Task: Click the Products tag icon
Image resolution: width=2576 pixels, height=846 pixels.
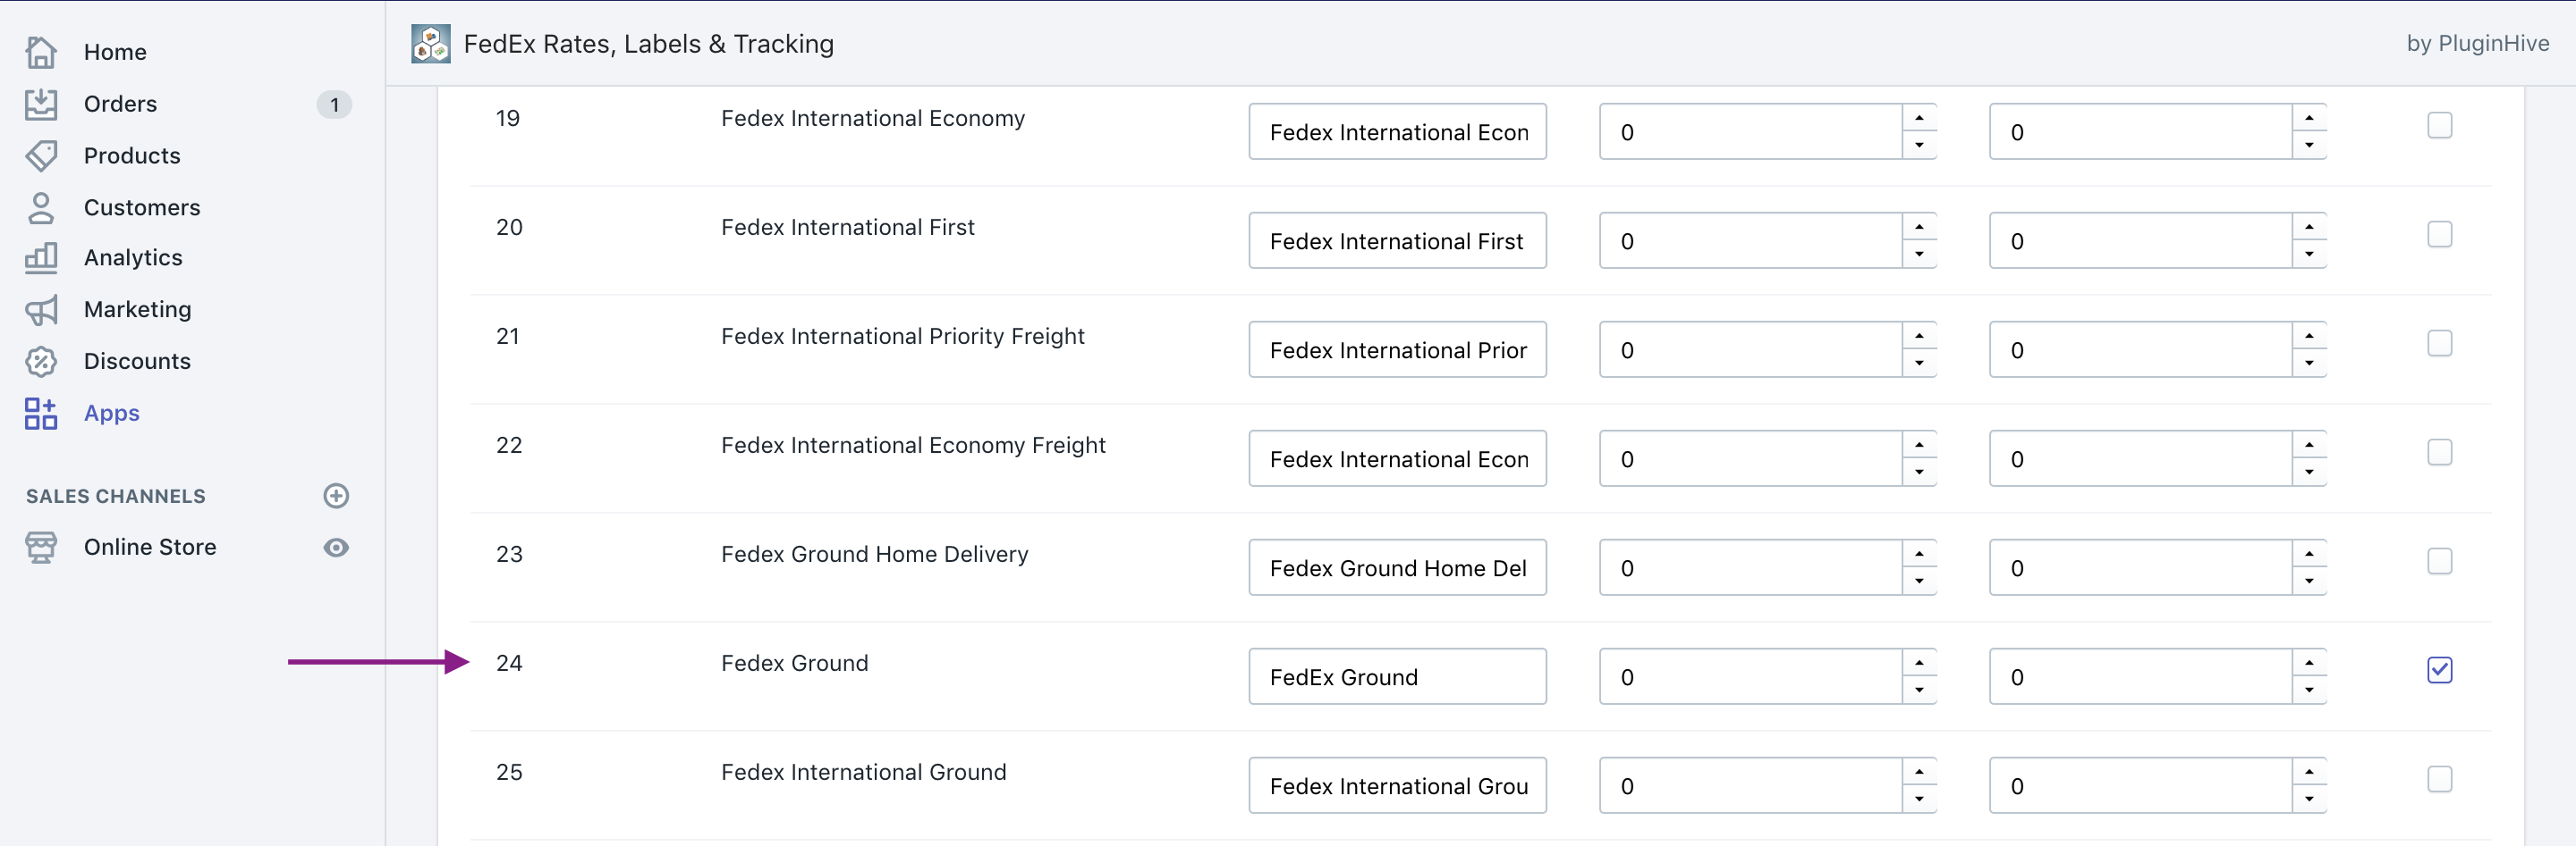Action: (41, 155)
